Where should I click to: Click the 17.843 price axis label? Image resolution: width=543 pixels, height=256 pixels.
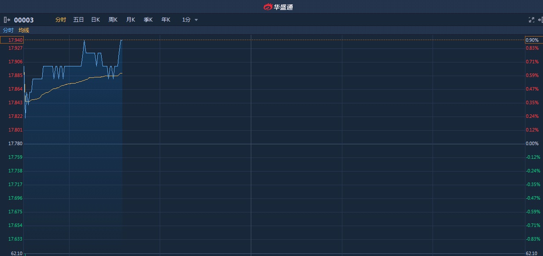pyautogui.click(x=15, y=102)
